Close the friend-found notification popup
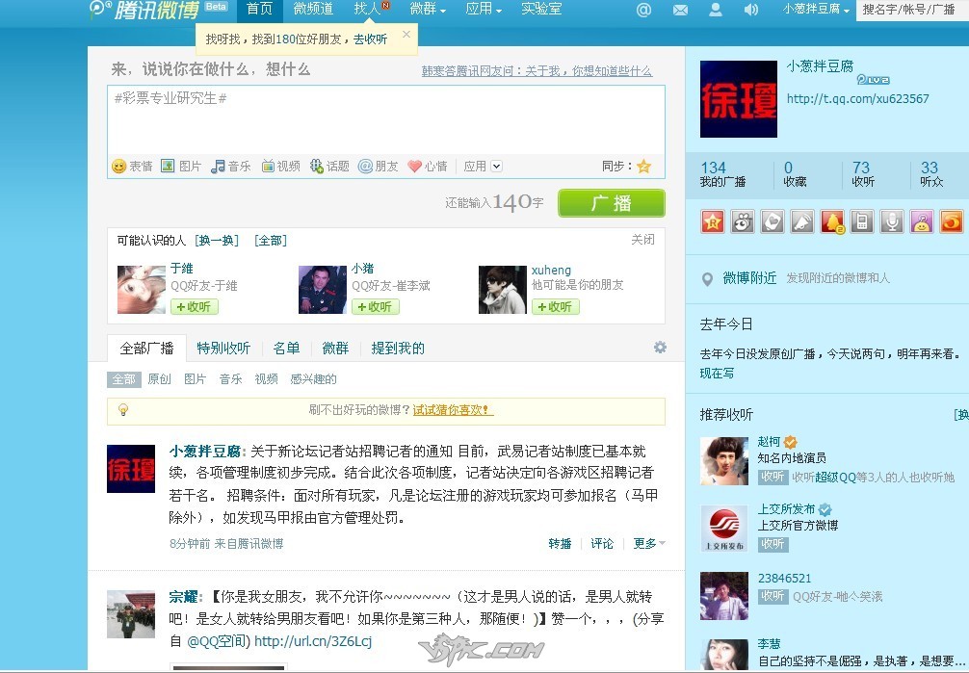969x673 pixels. (406, 35)
